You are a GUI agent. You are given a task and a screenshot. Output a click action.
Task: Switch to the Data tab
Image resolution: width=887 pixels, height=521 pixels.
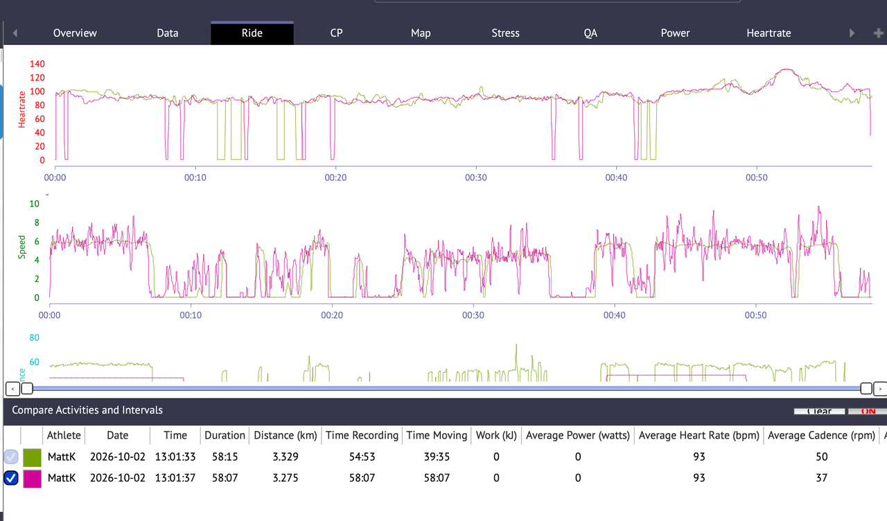(x=168, y=33)
